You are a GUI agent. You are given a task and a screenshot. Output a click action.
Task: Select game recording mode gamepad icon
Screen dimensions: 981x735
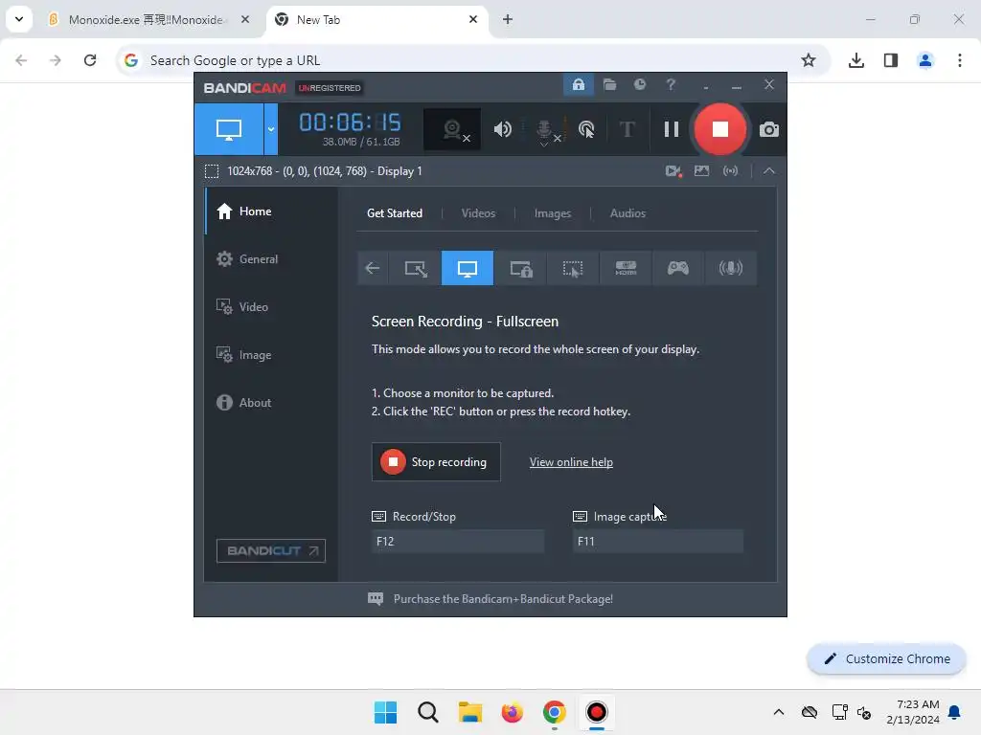tap(678, 268)
